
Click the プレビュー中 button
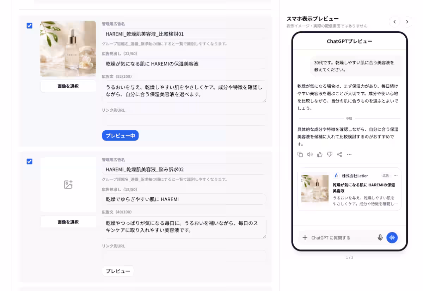[120, 136]
